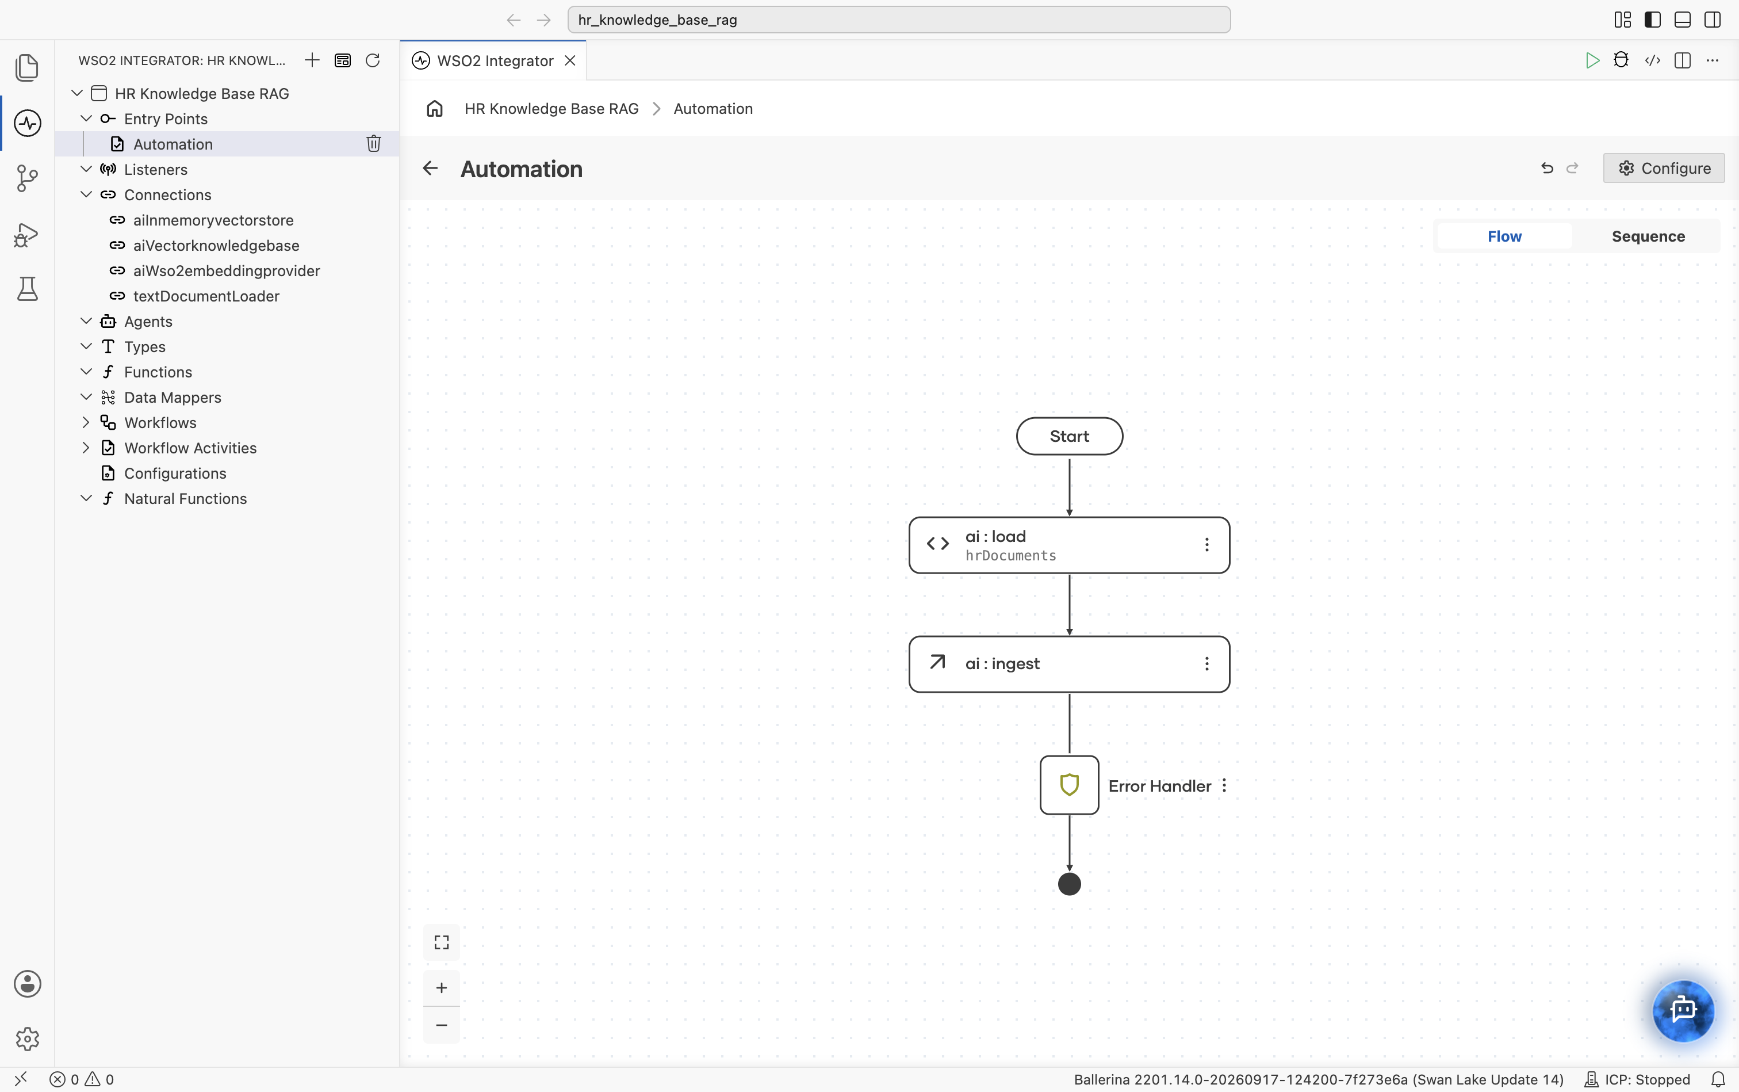1739x1092 pixels.
Task: Open Error Handler options menu
Action: point(1224,785)
